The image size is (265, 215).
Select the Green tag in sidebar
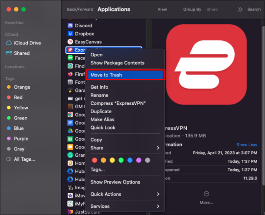(17, 118)
